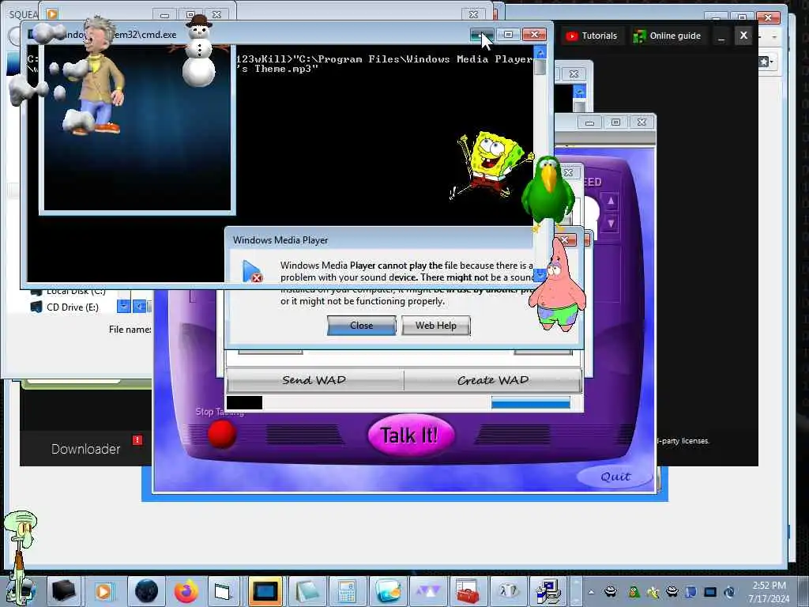Open Windows Media Player taskbar icon

pyautogui.click(x=103, y=591)
